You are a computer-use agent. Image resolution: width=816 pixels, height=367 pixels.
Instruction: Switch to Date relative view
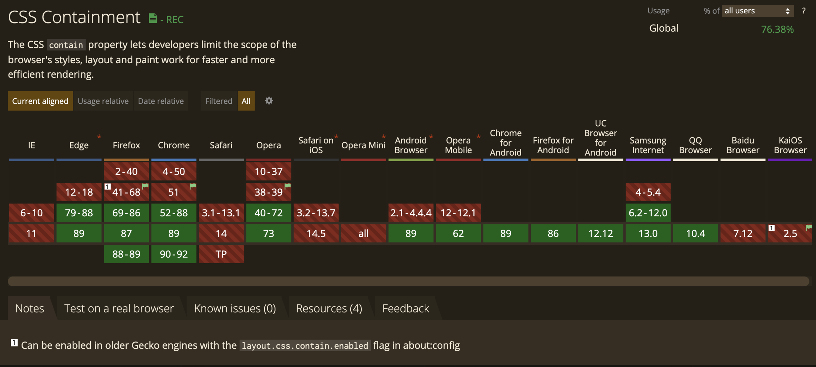[161, 101]
